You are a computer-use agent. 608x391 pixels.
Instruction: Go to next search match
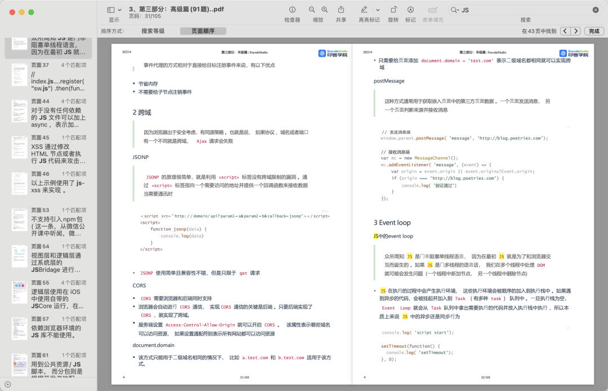pyautogui.click(x=576, y=31)
